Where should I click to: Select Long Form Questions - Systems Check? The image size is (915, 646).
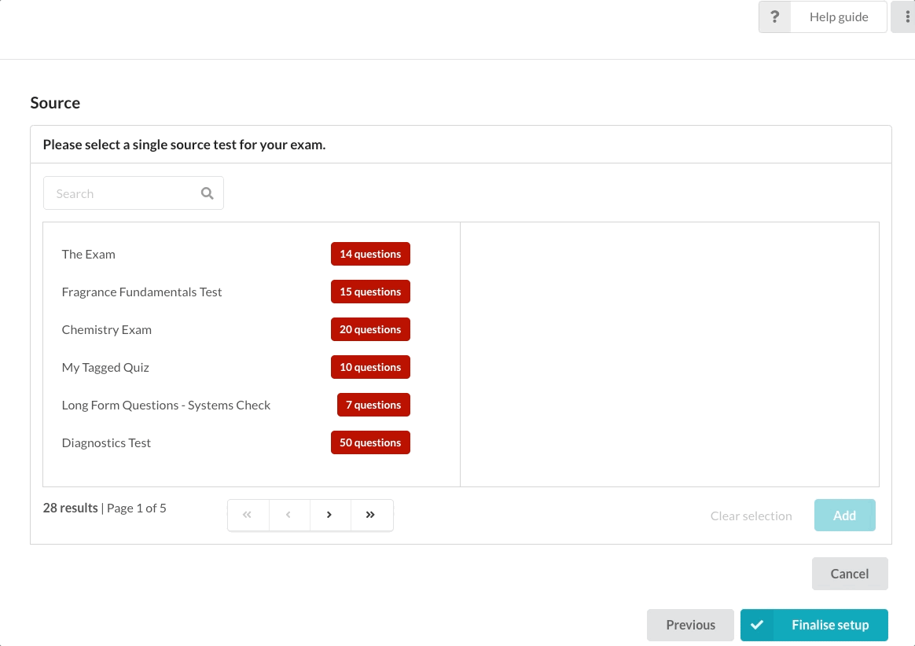pos(166,405)
